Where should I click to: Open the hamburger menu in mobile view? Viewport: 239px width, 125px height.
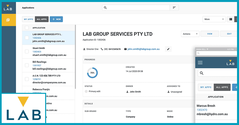click(x=200, y=62)
